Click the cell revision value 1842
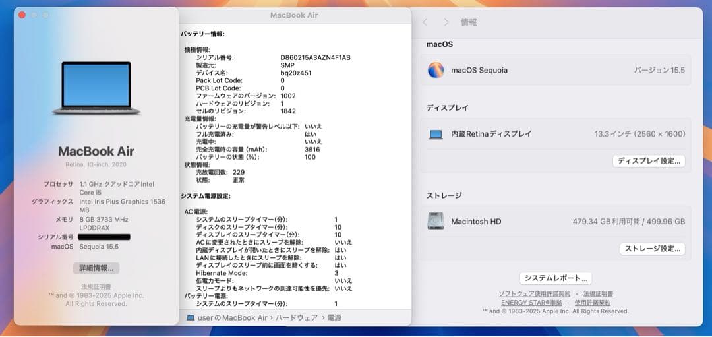Viewport: 712px width, 337px height. [x=288, y=111]
